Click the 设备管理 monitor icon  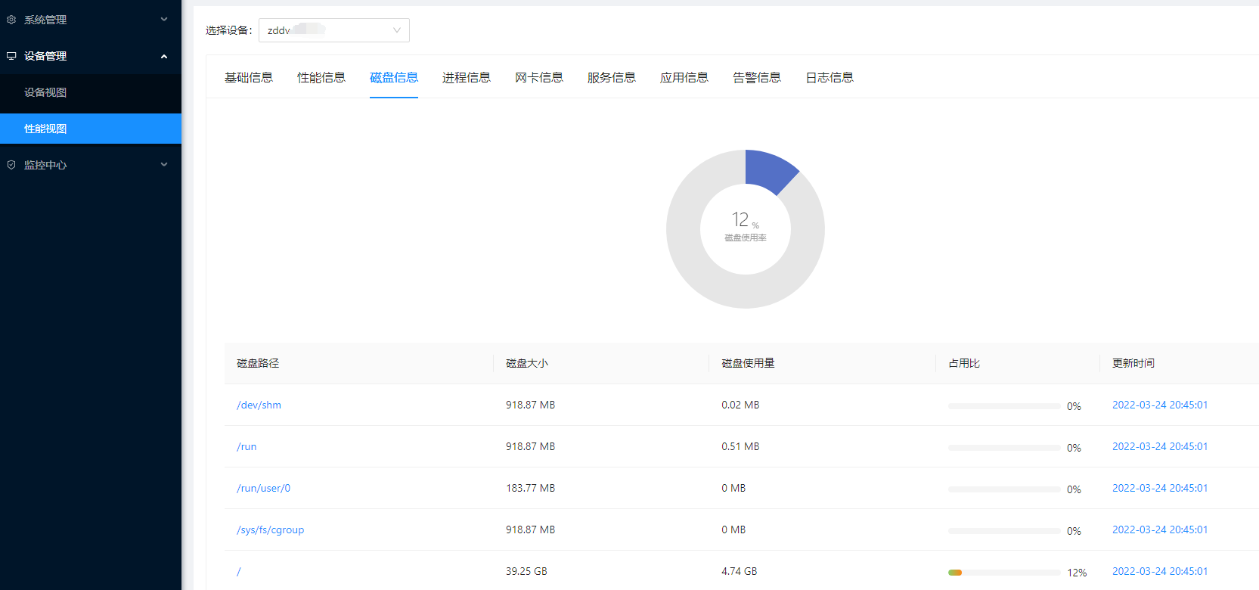pos(11,56)
